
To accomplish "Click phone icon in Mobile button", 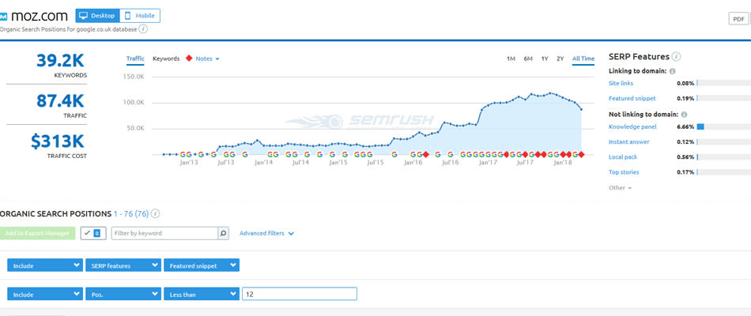I will click(127, 16).
